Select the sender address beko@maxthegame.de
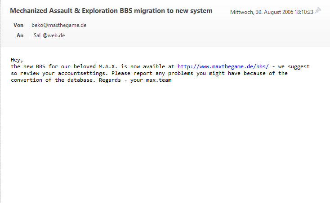Viewport: 330px width, 203px height. (x=59, y=25)
